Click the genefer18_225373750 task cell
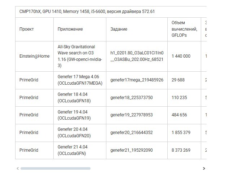The width and height of the screenshot is (234, 178). [131, 98]
